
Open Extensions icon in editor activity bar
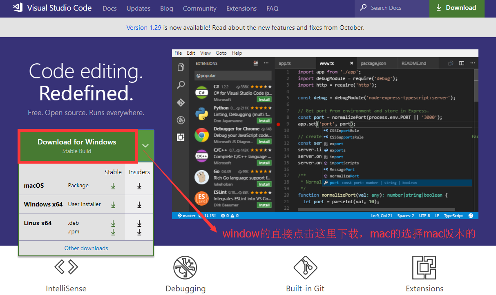tap(181, 138)
